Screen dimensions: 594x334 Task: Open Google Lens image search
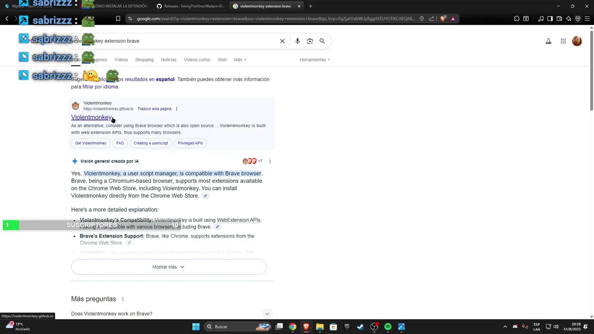pyautogui.click(x=310, y=41)
